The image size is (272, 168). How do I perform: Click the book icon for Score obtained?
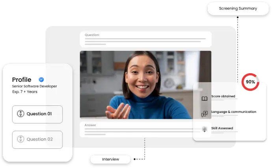[x=204, y=98]
